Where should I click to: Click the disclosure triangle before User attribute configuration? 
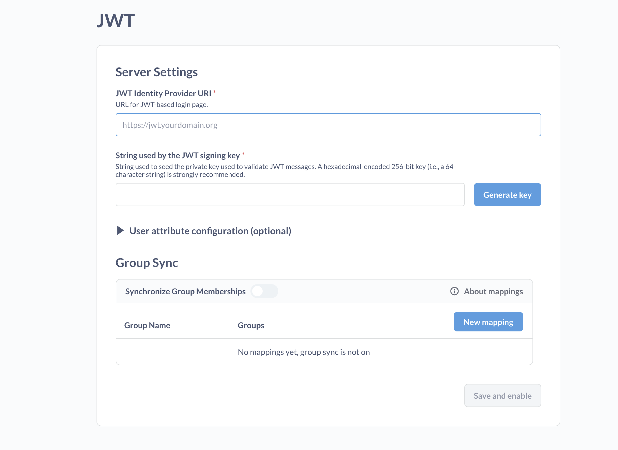[120, 231]
